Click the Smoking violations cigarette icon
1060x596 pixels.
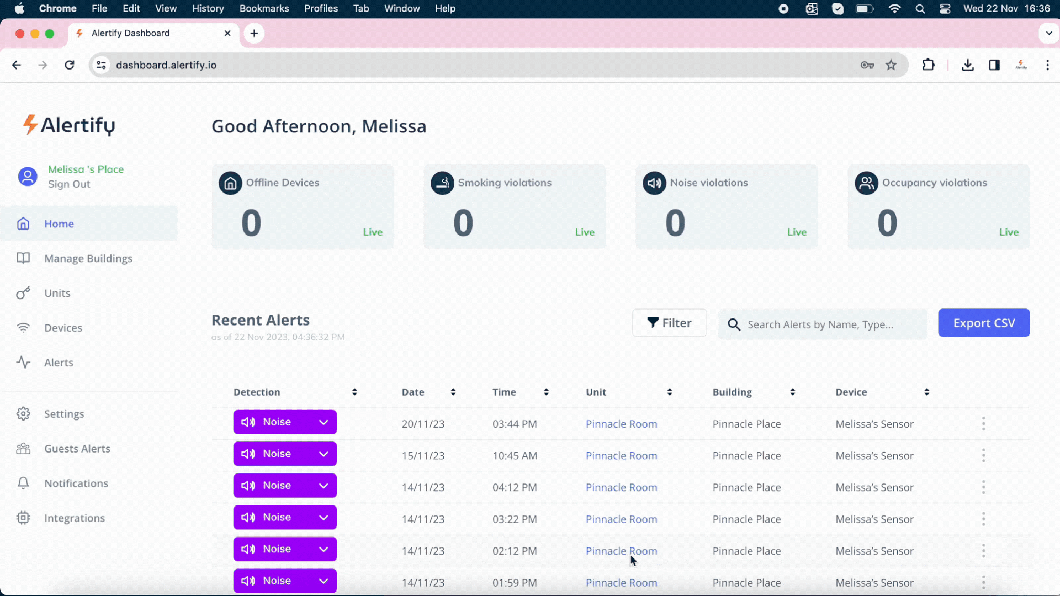pyautogui.click(x=442, y=183)
